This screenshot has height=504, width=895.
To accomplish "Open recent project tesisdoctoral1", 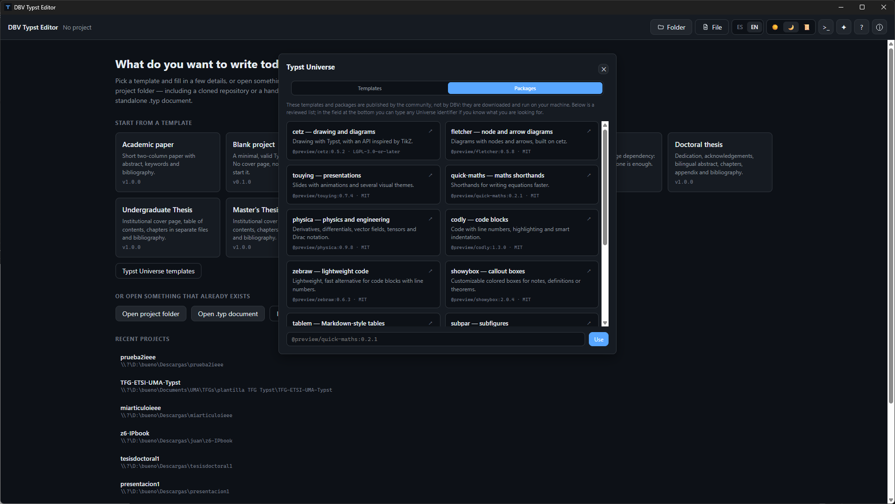I will (176, 462).
